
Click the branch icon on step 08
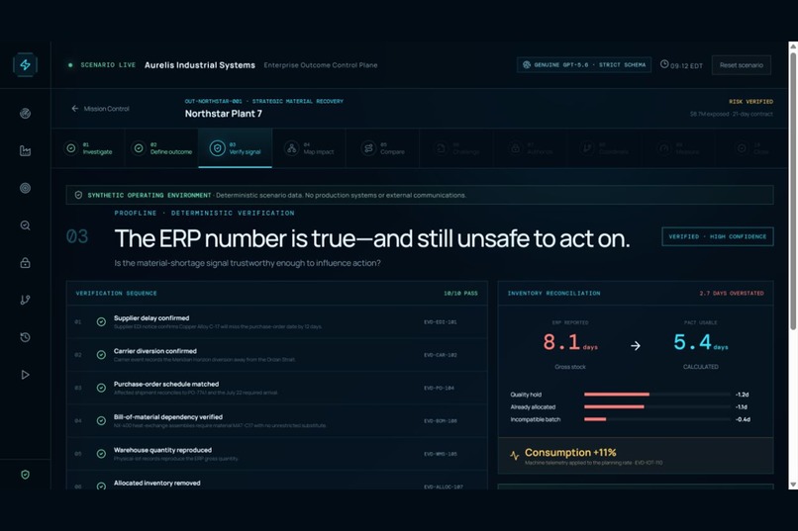pyautogui.click(x=587, y=148)
